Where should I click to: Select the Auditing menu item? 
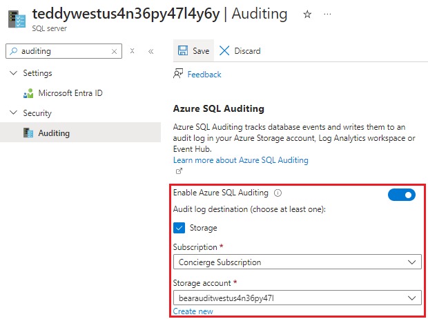[80, 133]
